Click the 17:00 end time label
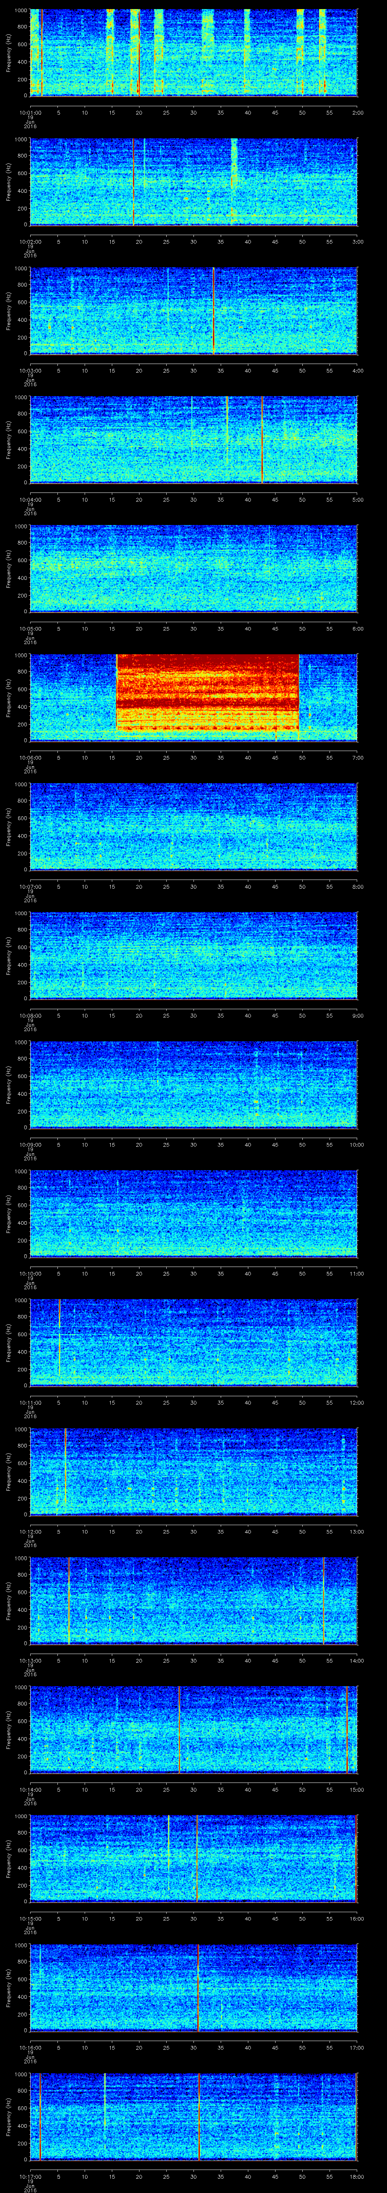Screen dimensions: 387x2193 (356, 2047)
